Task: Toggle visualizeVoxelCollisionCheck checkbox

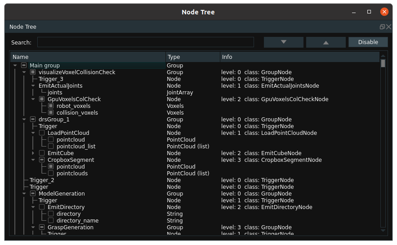Action: click(x=33, y=72)
